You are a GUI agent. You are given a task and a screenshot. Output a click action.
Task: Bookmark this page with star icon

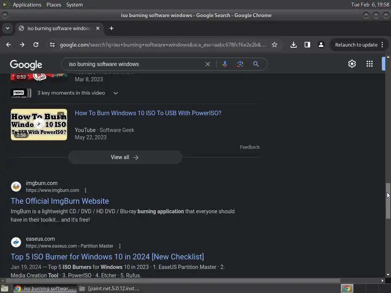pyautogui.click(x=275, y=45)
